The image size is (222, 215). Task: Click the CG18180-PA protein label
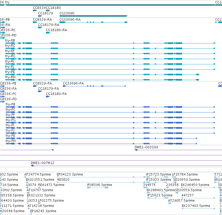click(x=56, y=94)
